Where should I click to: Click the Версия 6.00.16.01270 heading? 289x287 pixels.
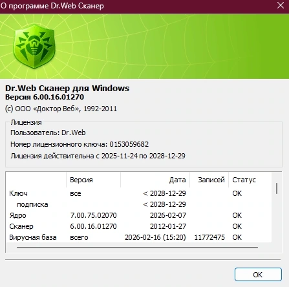click(45, 97)
